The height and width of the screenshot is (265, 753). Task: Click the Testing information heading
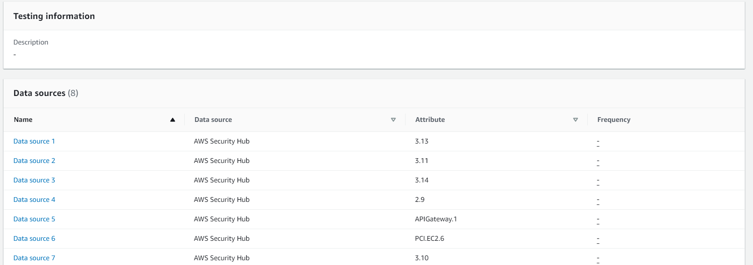(x=54, y=16)
